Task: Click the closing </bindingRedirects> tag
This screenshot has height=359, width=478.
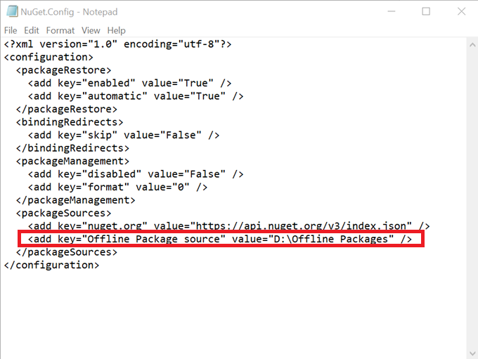Action: tap(72, 148)
